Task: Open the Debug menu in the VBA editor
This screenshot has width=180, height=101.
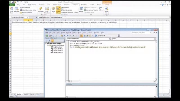Action: click(74, 33)
